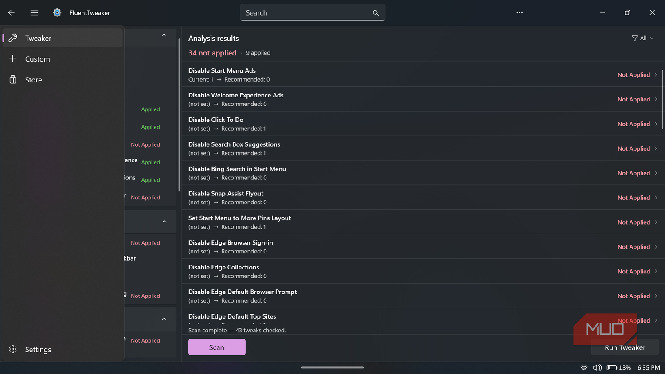Click the 'Disable Edge Browser Sign-in' title
This screenshot has height=374, width=665.
(231, 243)
